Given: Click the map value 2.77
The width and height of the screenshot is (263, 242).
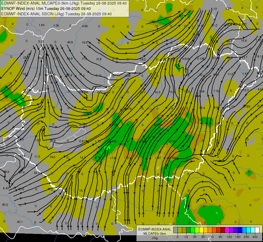Looking at the screenshot, I should coord(143,92).
